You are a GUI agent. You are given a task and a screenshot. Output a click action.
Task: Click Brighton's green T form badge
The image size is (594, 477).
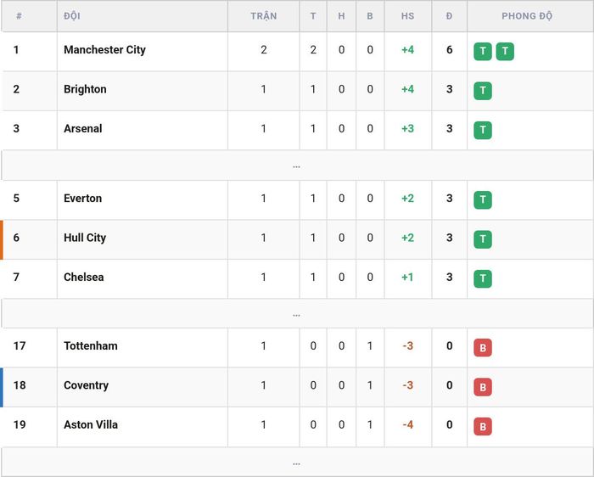[x=483, y=91]
